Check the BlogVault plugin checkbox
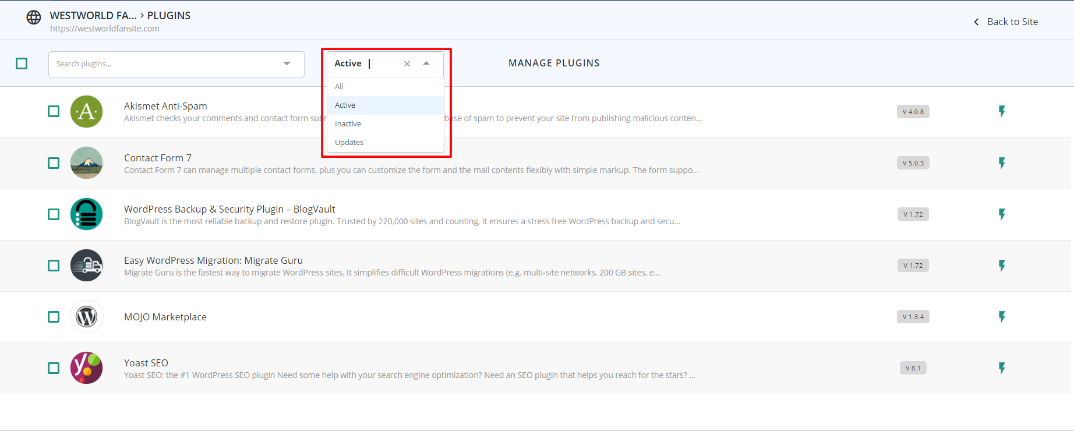Image resolution: width=1074 pixels, height=431 pixels. (x=54, y=214)
